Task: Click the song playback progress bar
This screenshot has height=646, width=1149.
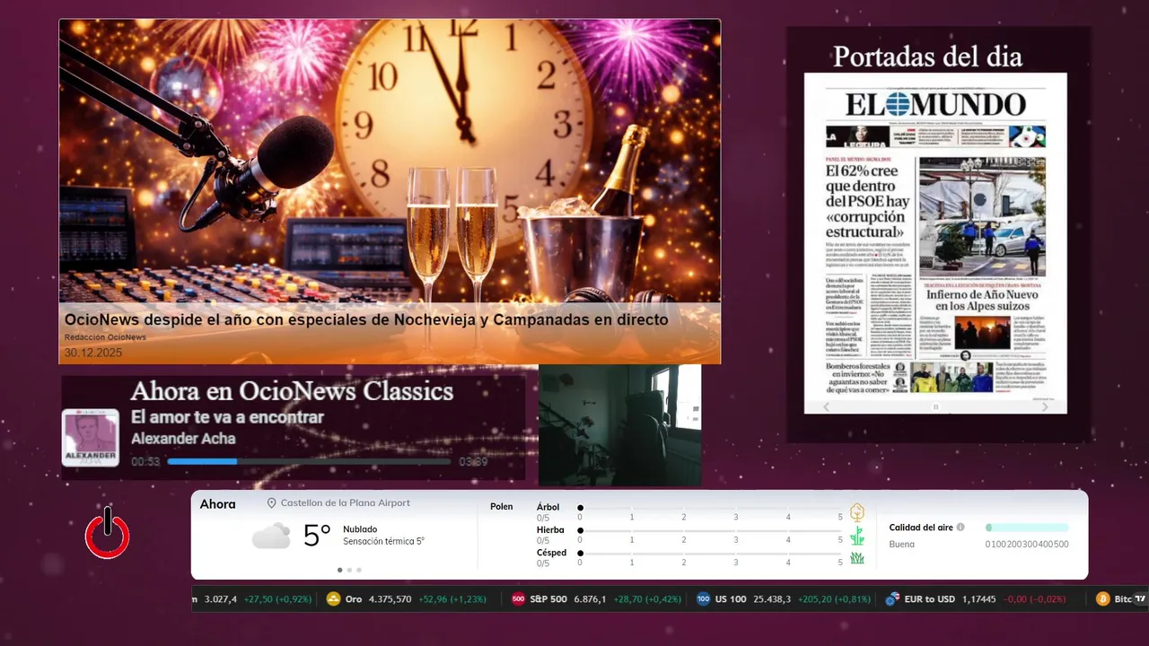Action: 309,461
